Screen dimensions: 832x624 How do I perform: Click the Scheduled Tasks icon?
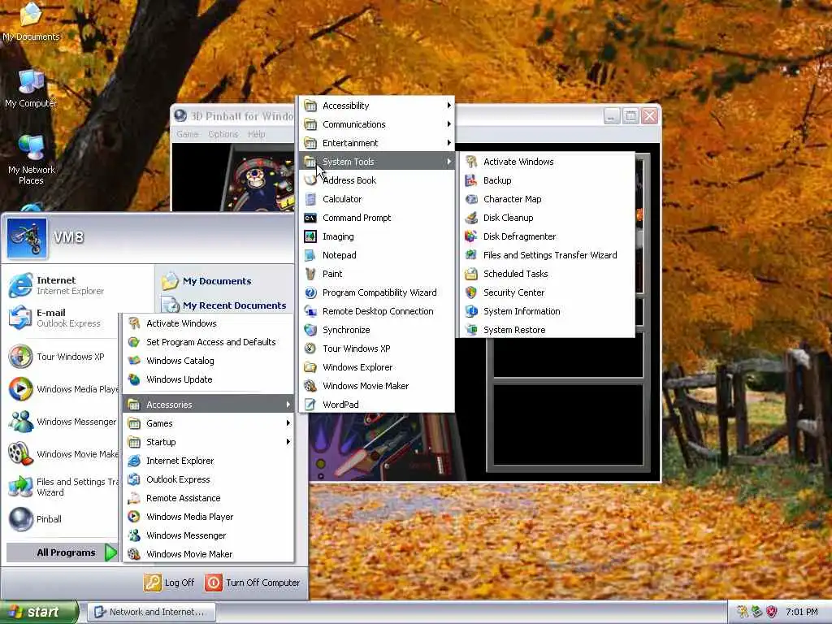(470, 274)
